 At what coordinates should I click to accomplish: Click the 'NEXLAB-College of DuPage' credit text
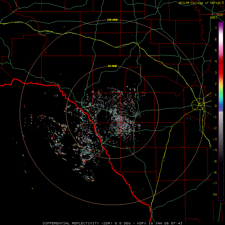[199, 3]
